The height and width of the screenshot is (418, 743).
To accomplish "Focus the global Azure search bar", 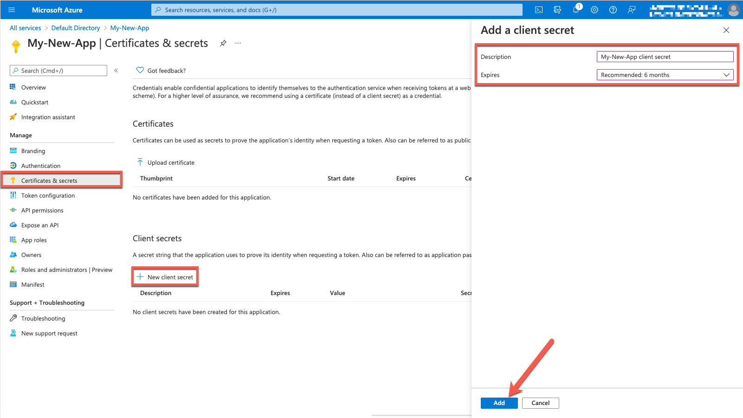I will [337, 10].
